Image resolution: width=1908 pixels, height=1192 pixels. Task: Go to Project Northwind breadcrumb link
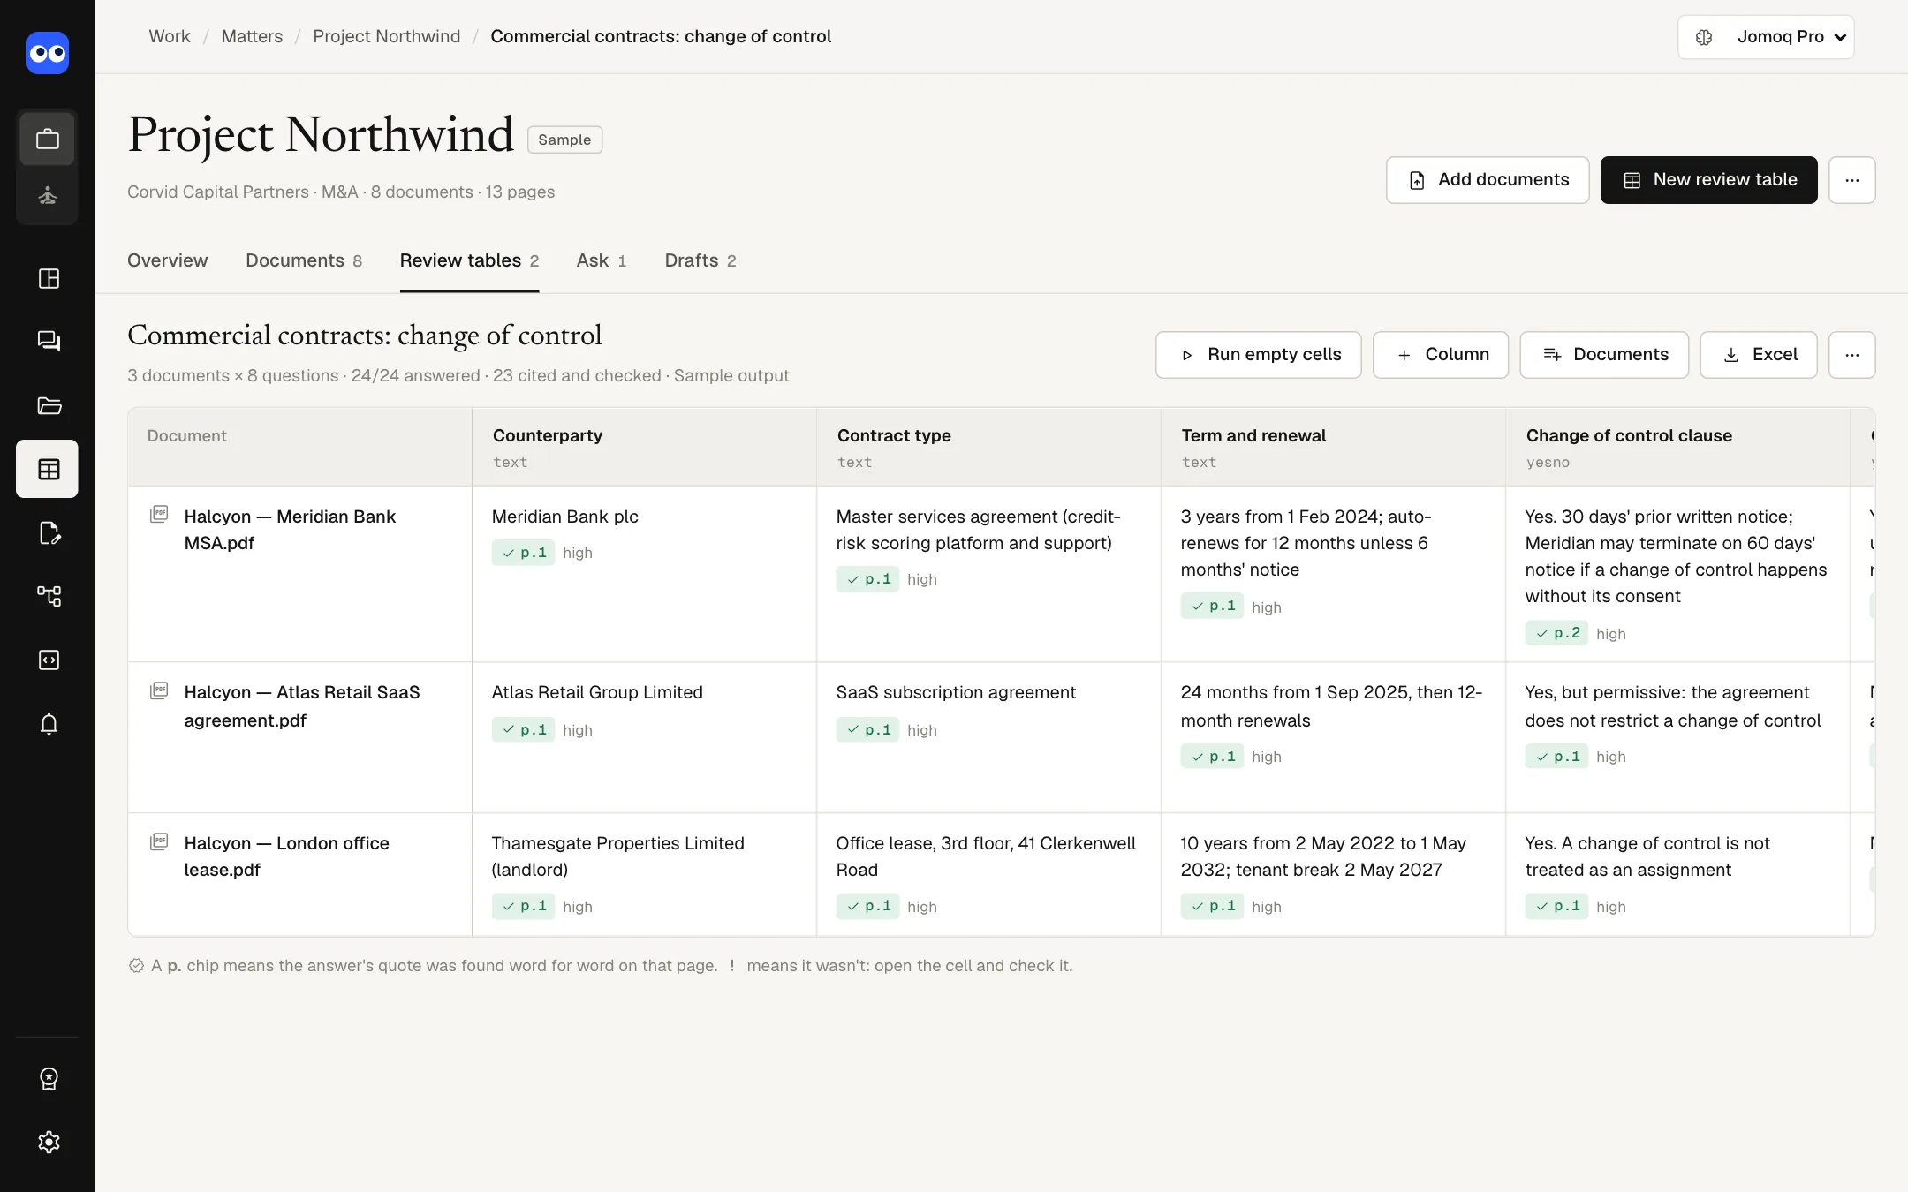tap(387, 36)
